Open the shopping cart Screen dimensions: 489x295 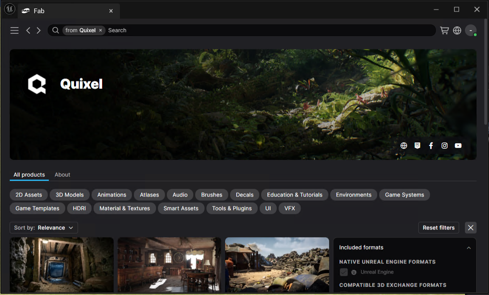(x=444, y=30)
